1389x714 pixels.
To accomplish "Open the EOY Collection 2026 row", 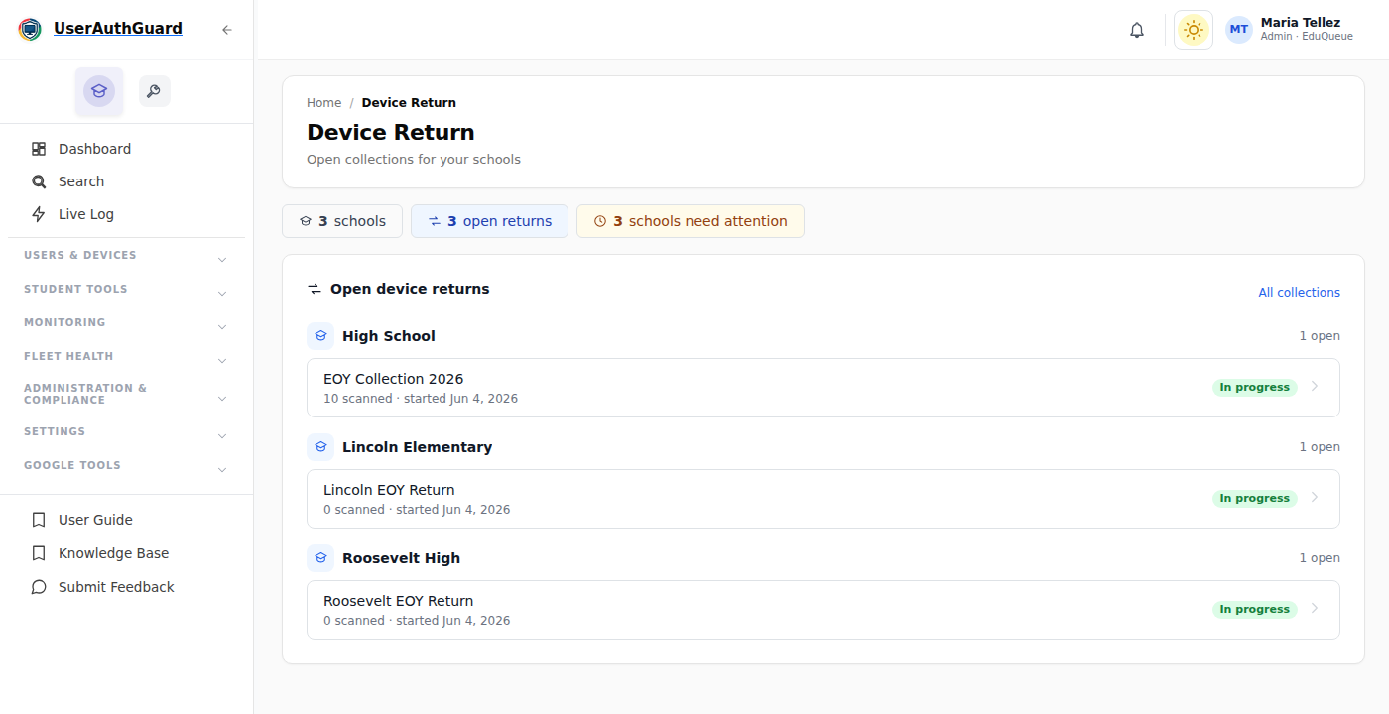I will tap(823, 388).
